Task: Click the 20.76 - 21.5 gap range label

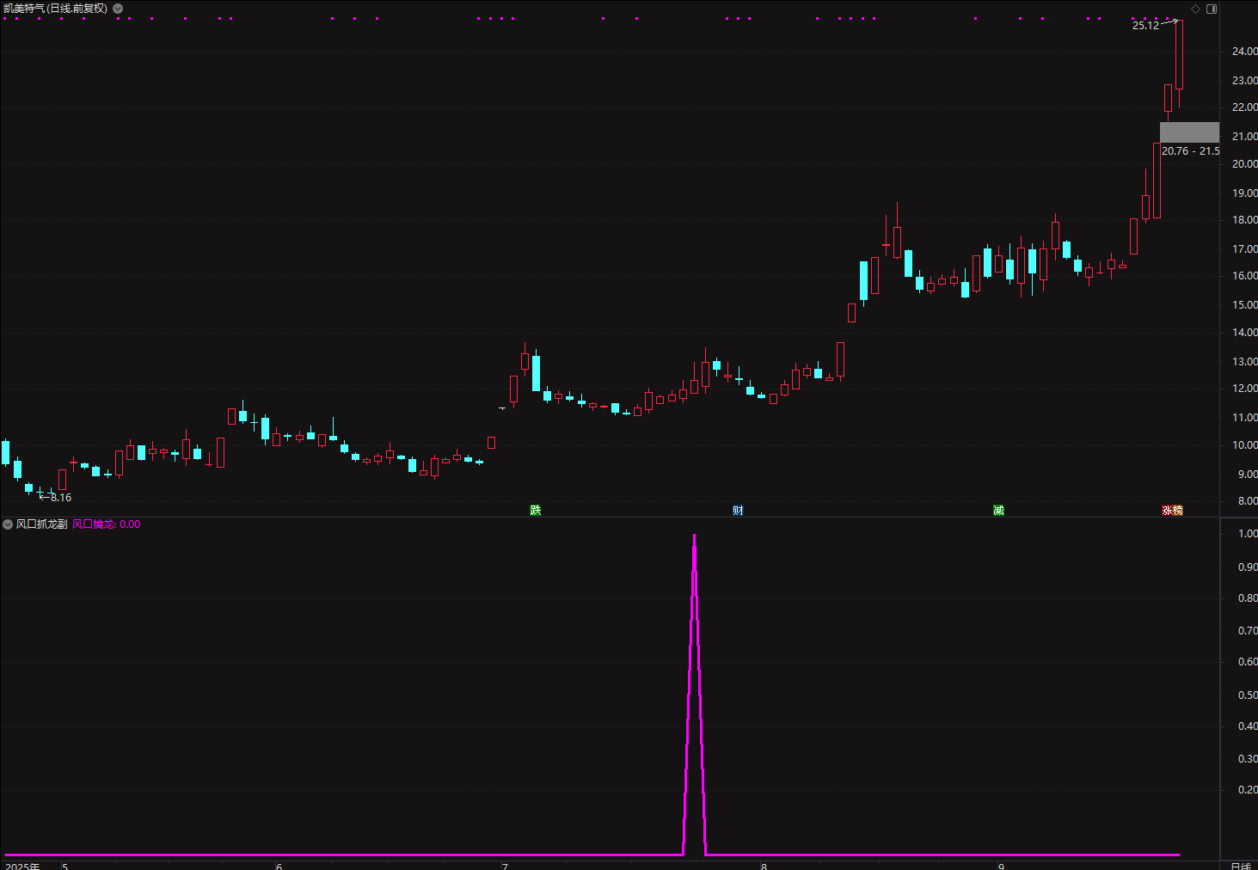Action: [x=1190, y=151]
